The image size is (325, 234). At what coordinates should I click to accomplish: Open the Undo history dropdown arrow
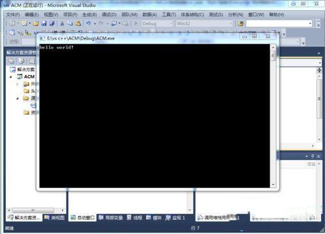click(x=95, y=23)
